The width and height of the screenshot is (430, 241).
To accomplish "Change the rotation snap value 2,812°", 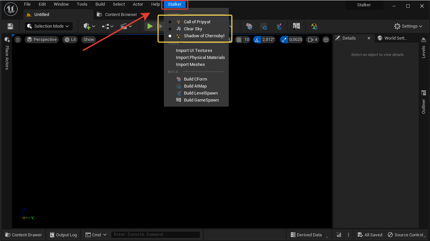I will (268, 40).
